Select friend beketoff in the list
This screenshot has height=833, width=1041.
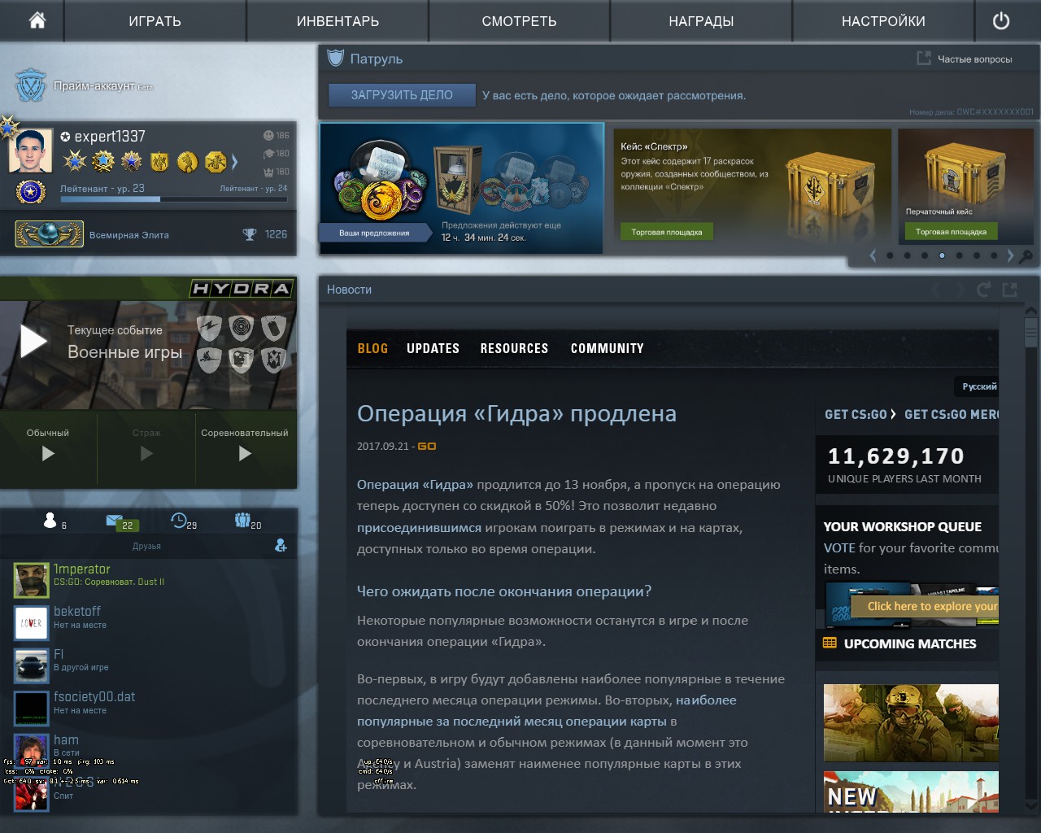tap(155, 622)
